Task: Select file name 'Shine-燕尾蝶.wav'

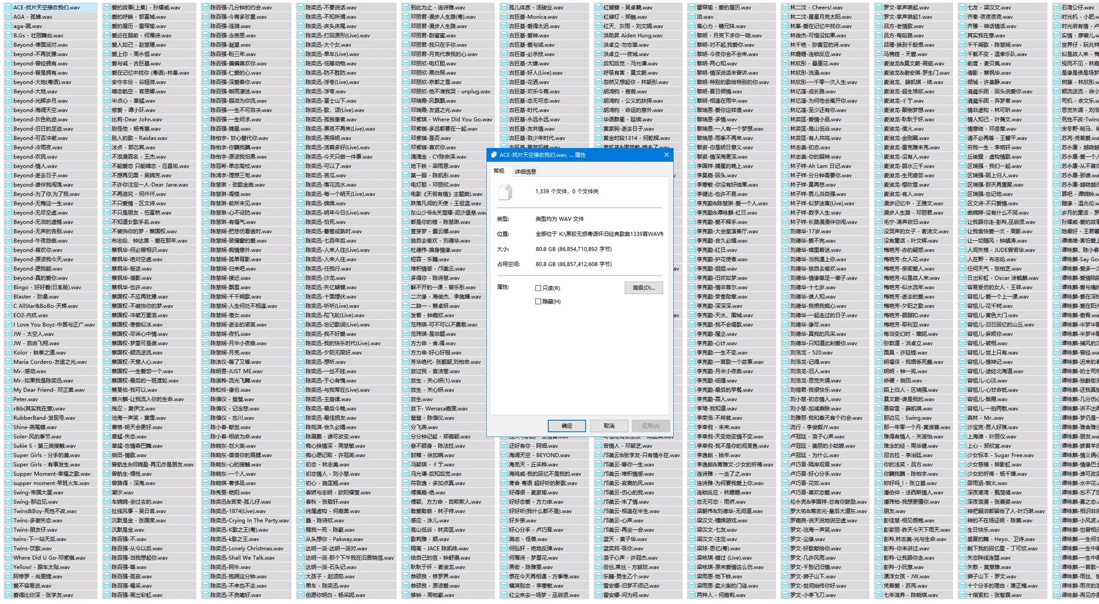Action: [x=35, y=427]
